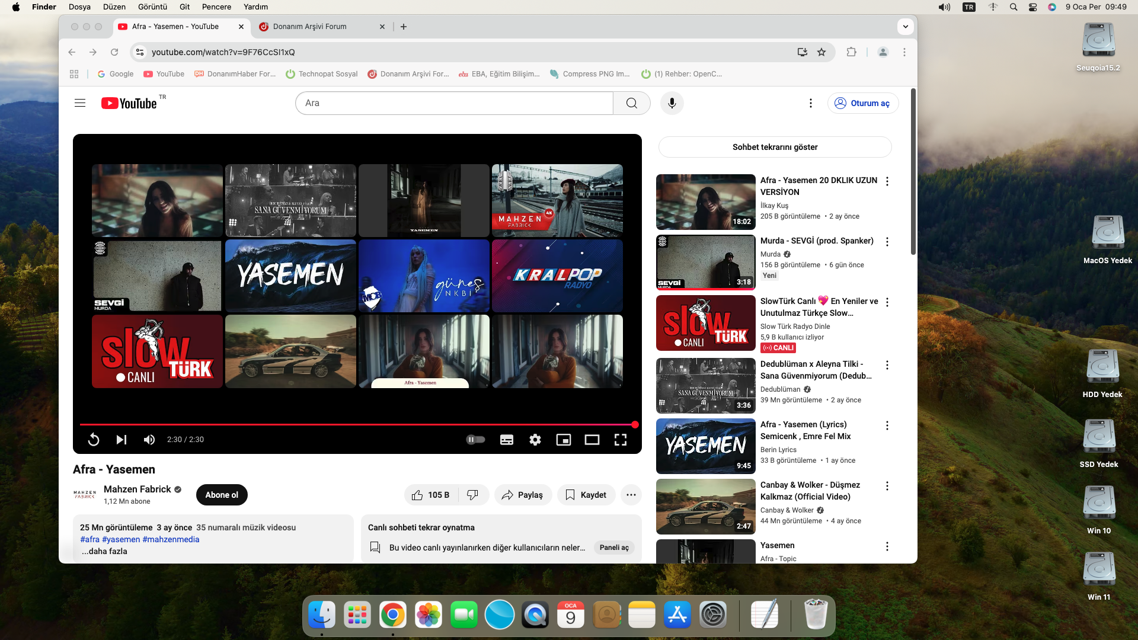The width and height of the screenshot is (1138, 640).
Task: Open chat panel with Paneli aç
Action: [x=614, y=548]
